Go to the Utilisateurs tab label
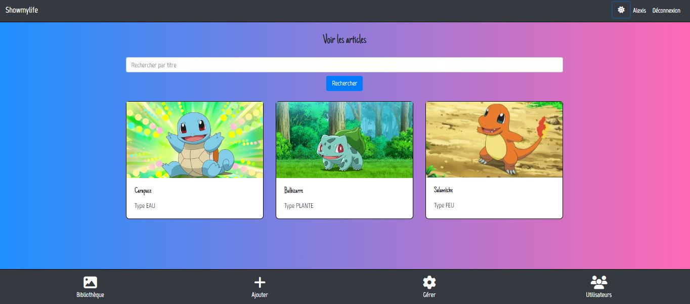Viewport: 690px width, 304px height. pos(598,295)
